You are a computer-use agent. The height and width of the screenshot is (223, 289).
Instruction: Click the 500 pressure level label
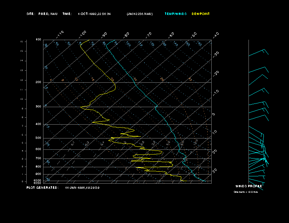click(x=38, y=138)
